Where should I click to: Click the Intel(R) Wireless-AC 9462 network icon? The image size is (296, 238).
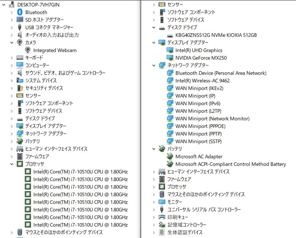click(170, 81)
